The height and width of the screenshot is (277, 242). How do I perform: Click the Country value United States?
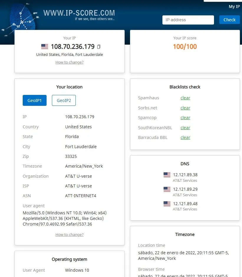(78, 127)
